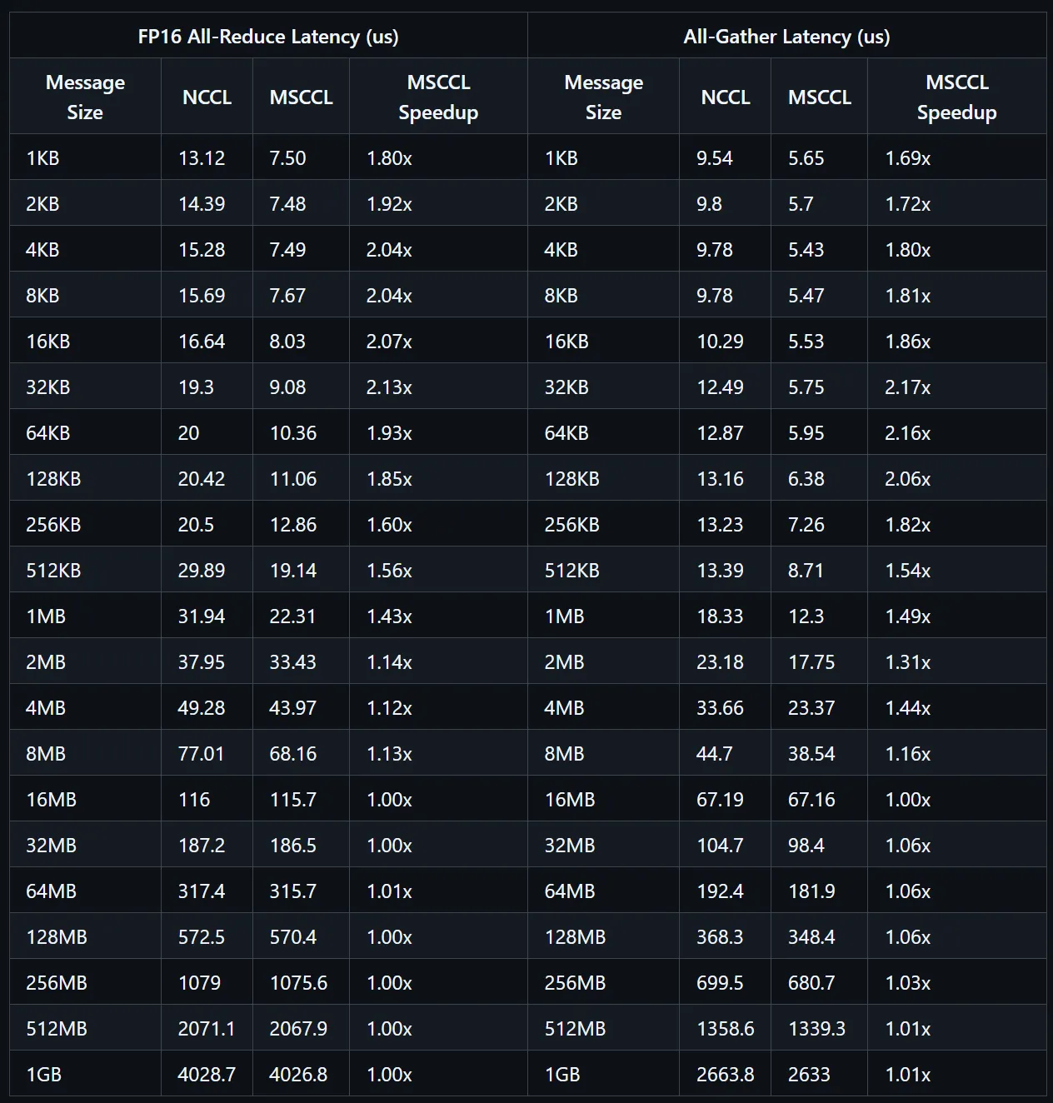The width and height of the screenshot is (1053, 1103).
Task: Click the 67.16 MSCCL All-Gather cell
Action: (811, 800)
